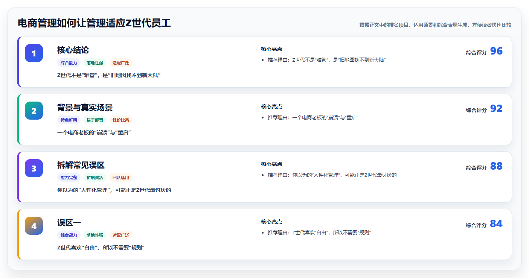Click the subtitle 根据正文中的排名项目 text
The width and height of the screenshot is (529, 278).
(x=435, y=25)
